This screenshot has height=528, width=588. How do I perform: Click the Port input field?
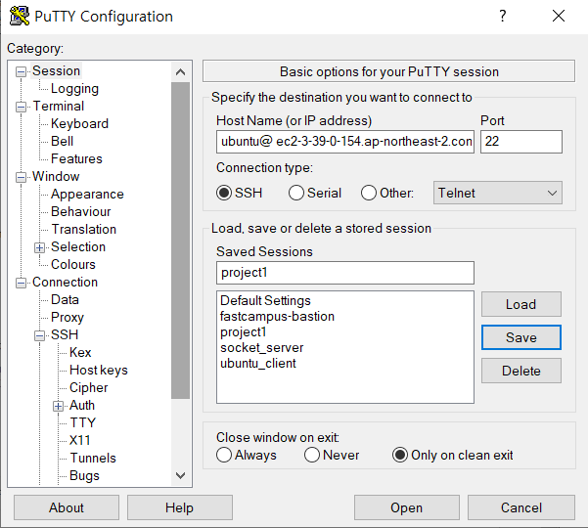(x=521, y=142)
